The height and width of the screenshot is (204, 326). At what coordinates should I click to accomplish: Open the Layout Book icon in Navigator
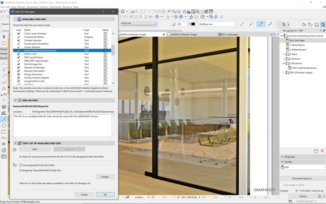click(x=317, y=25)
